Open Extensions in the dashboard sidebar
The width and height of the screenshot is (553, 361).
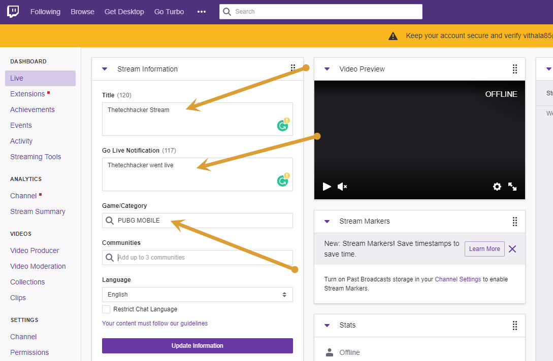pos(27,94)
